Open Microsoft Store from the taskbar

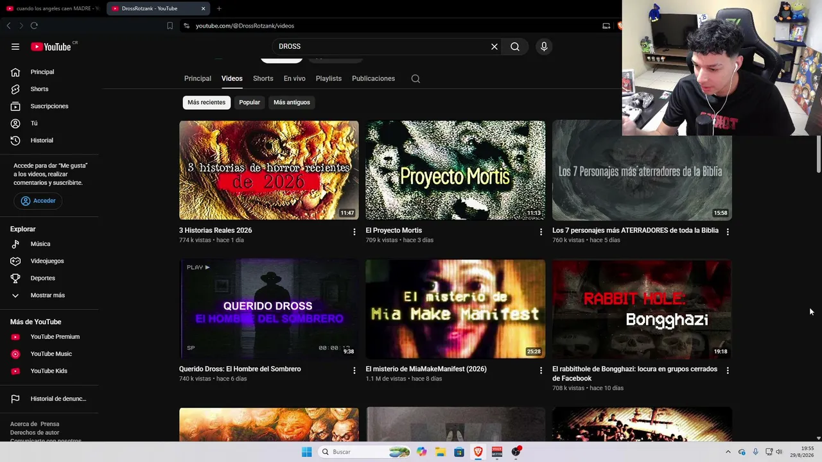[459, 452]
